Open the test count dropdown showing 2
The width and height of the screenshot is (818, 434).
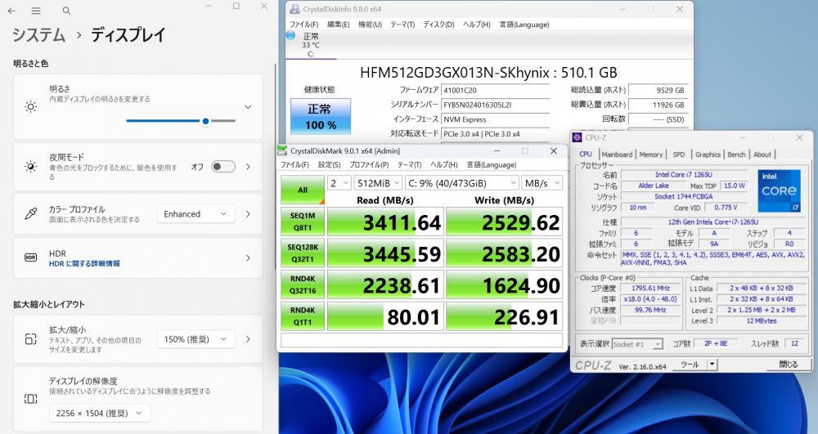coord(339,183)
